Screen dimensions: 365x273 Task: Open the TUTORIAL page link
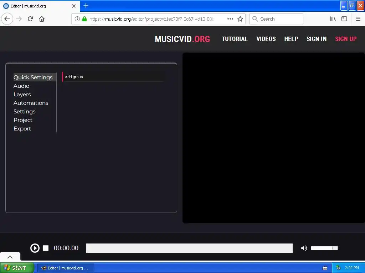(235, 39)
